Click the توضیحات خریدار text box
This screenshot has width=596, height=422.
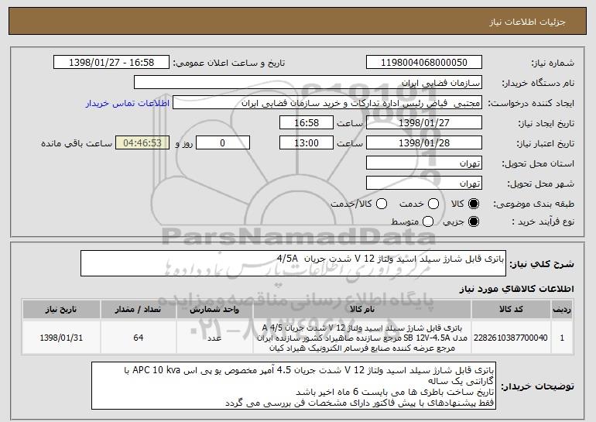(x=294, y=386)
